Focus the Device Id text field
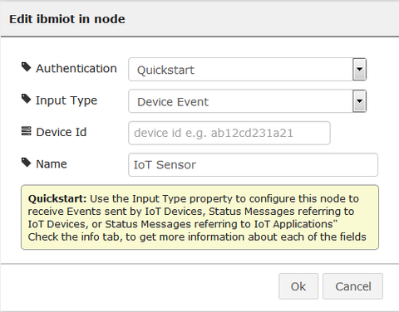The image size is (399, 312). [229, 133]
